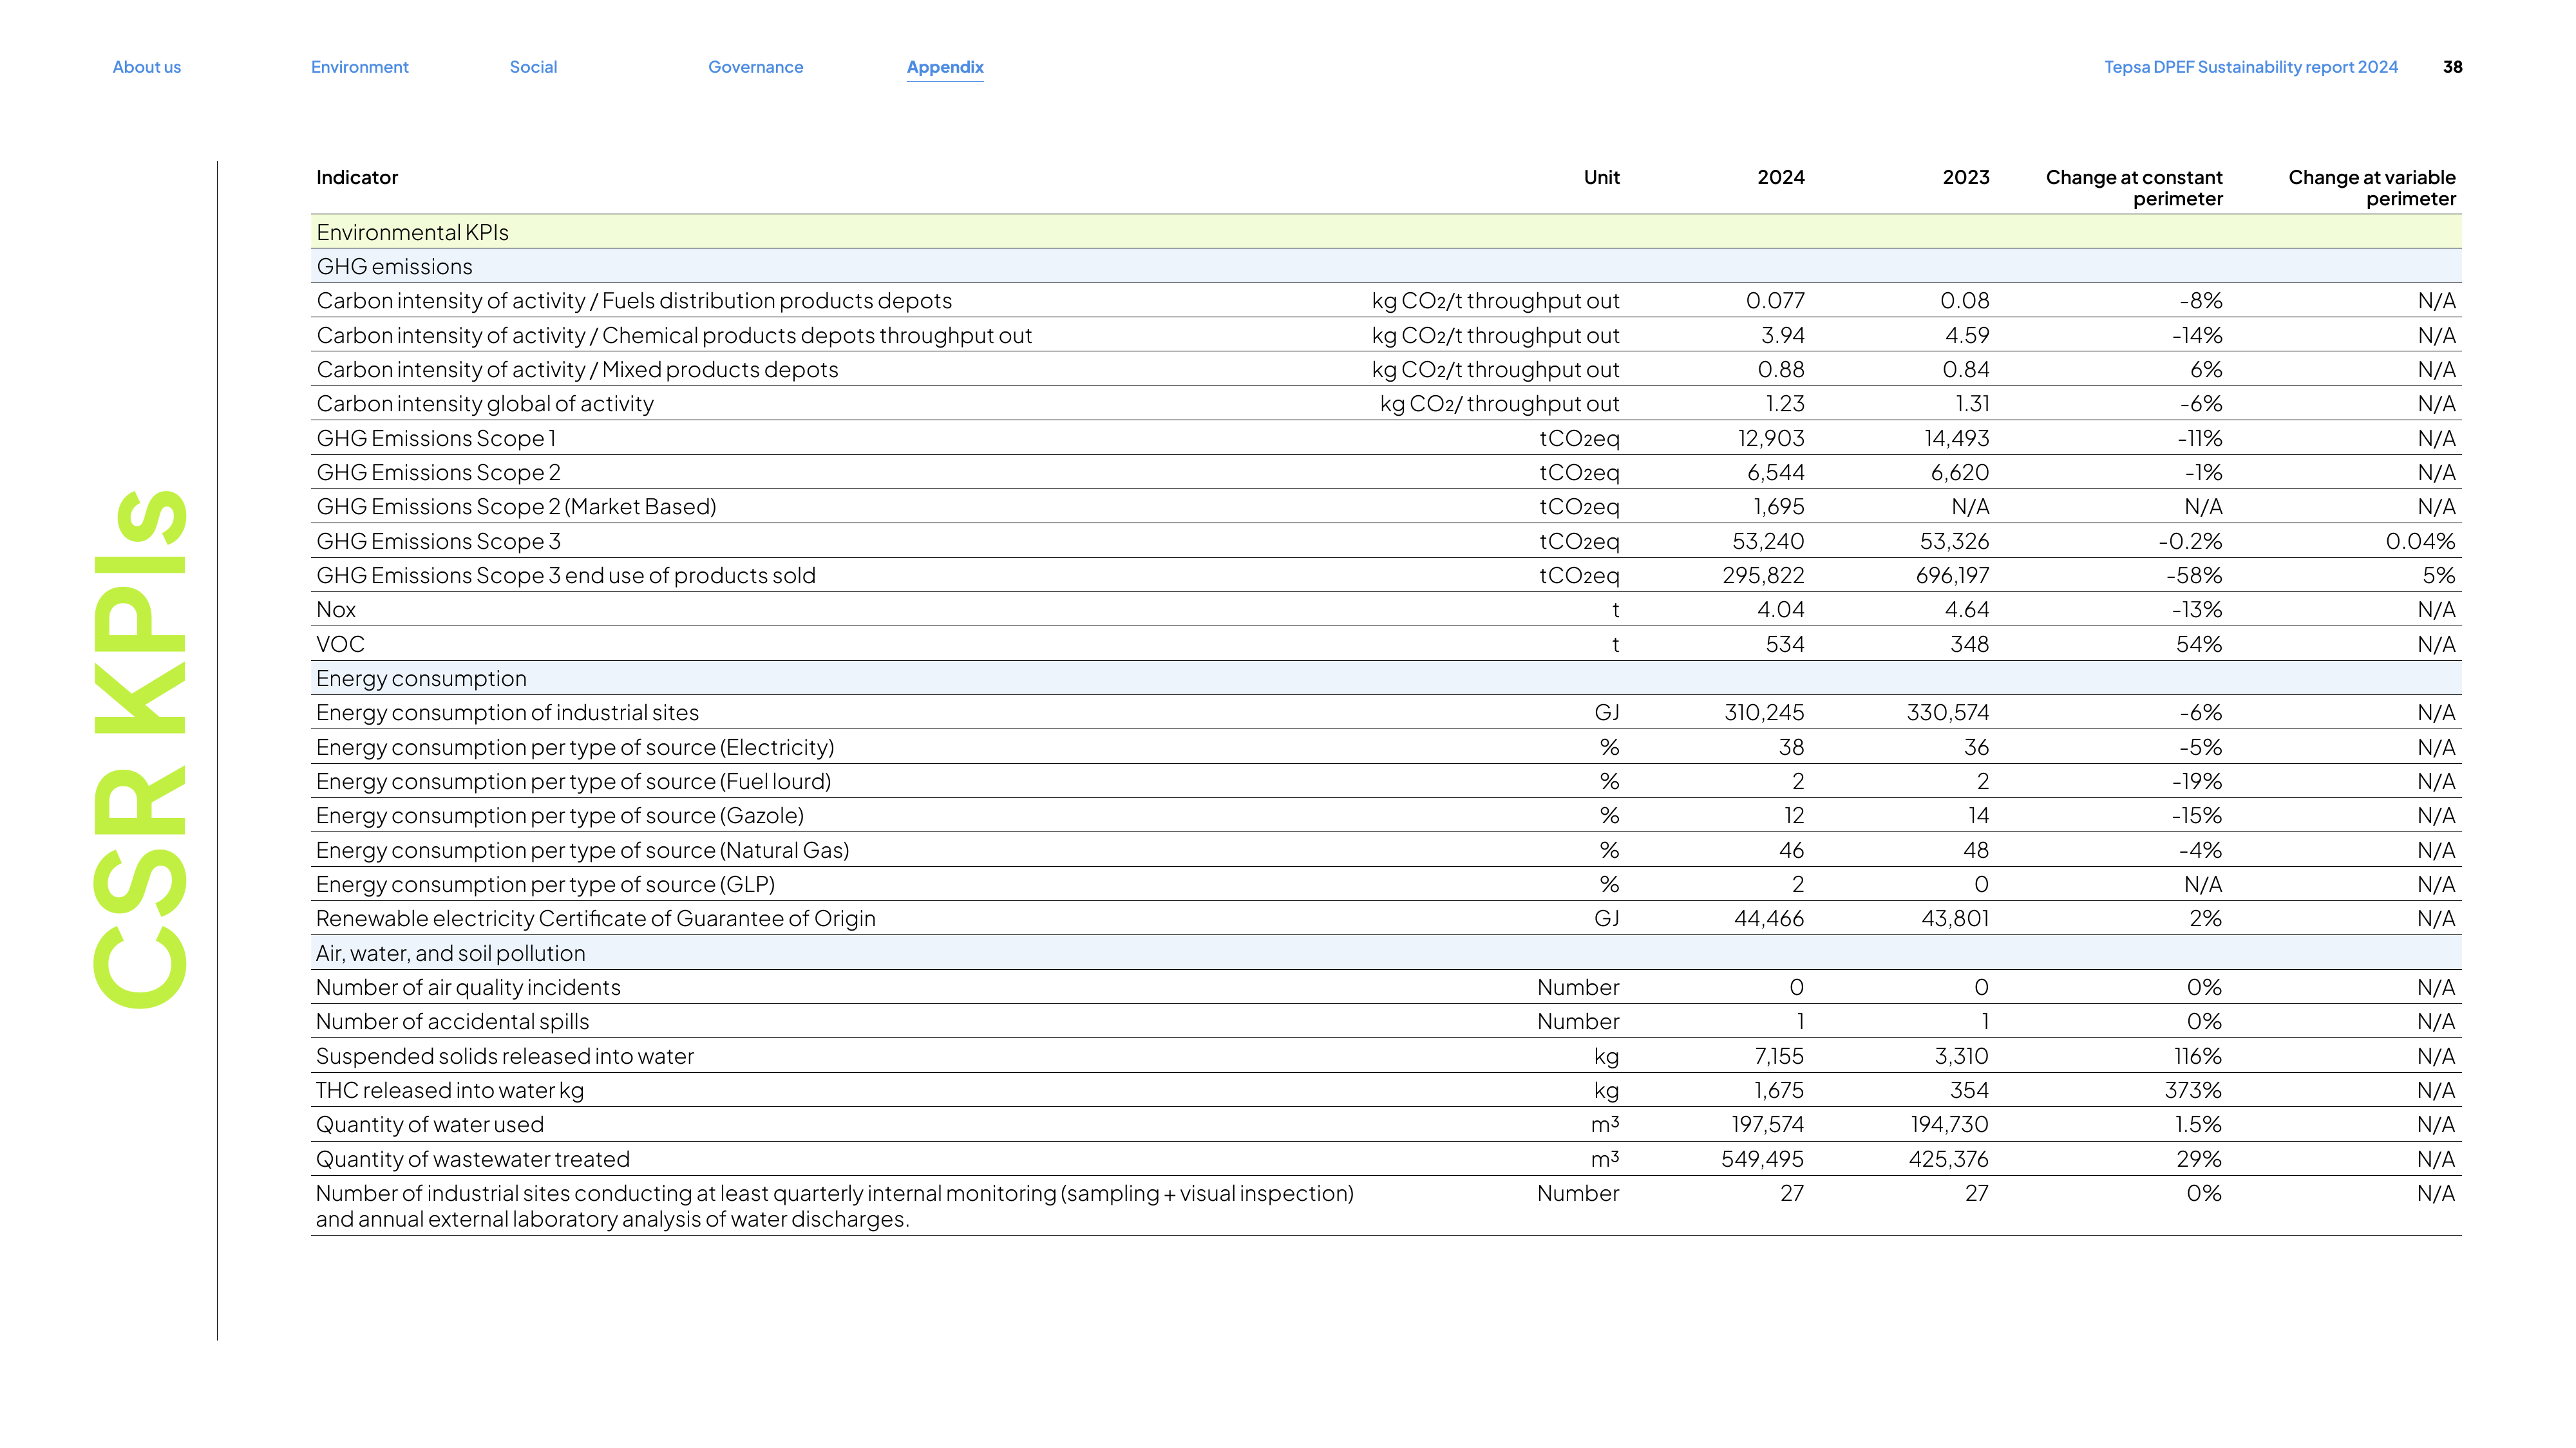Click the Unit column header

tap(1601, 177)
